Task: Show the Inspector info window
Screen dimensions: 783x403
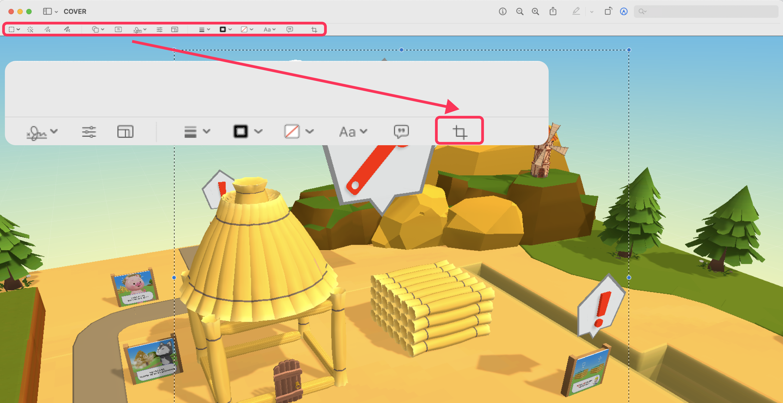Action: pos(502,11)
